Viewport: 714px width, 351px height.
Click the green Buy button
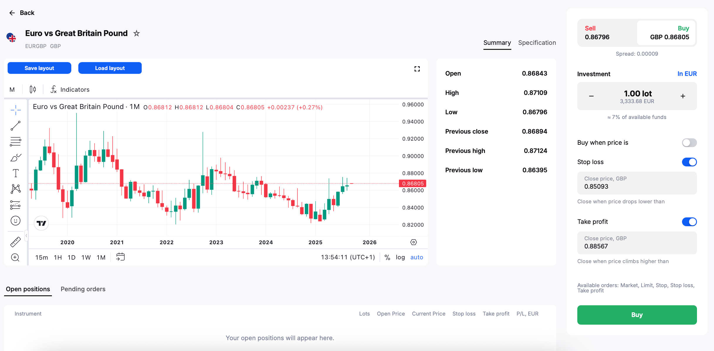point(637,315)
